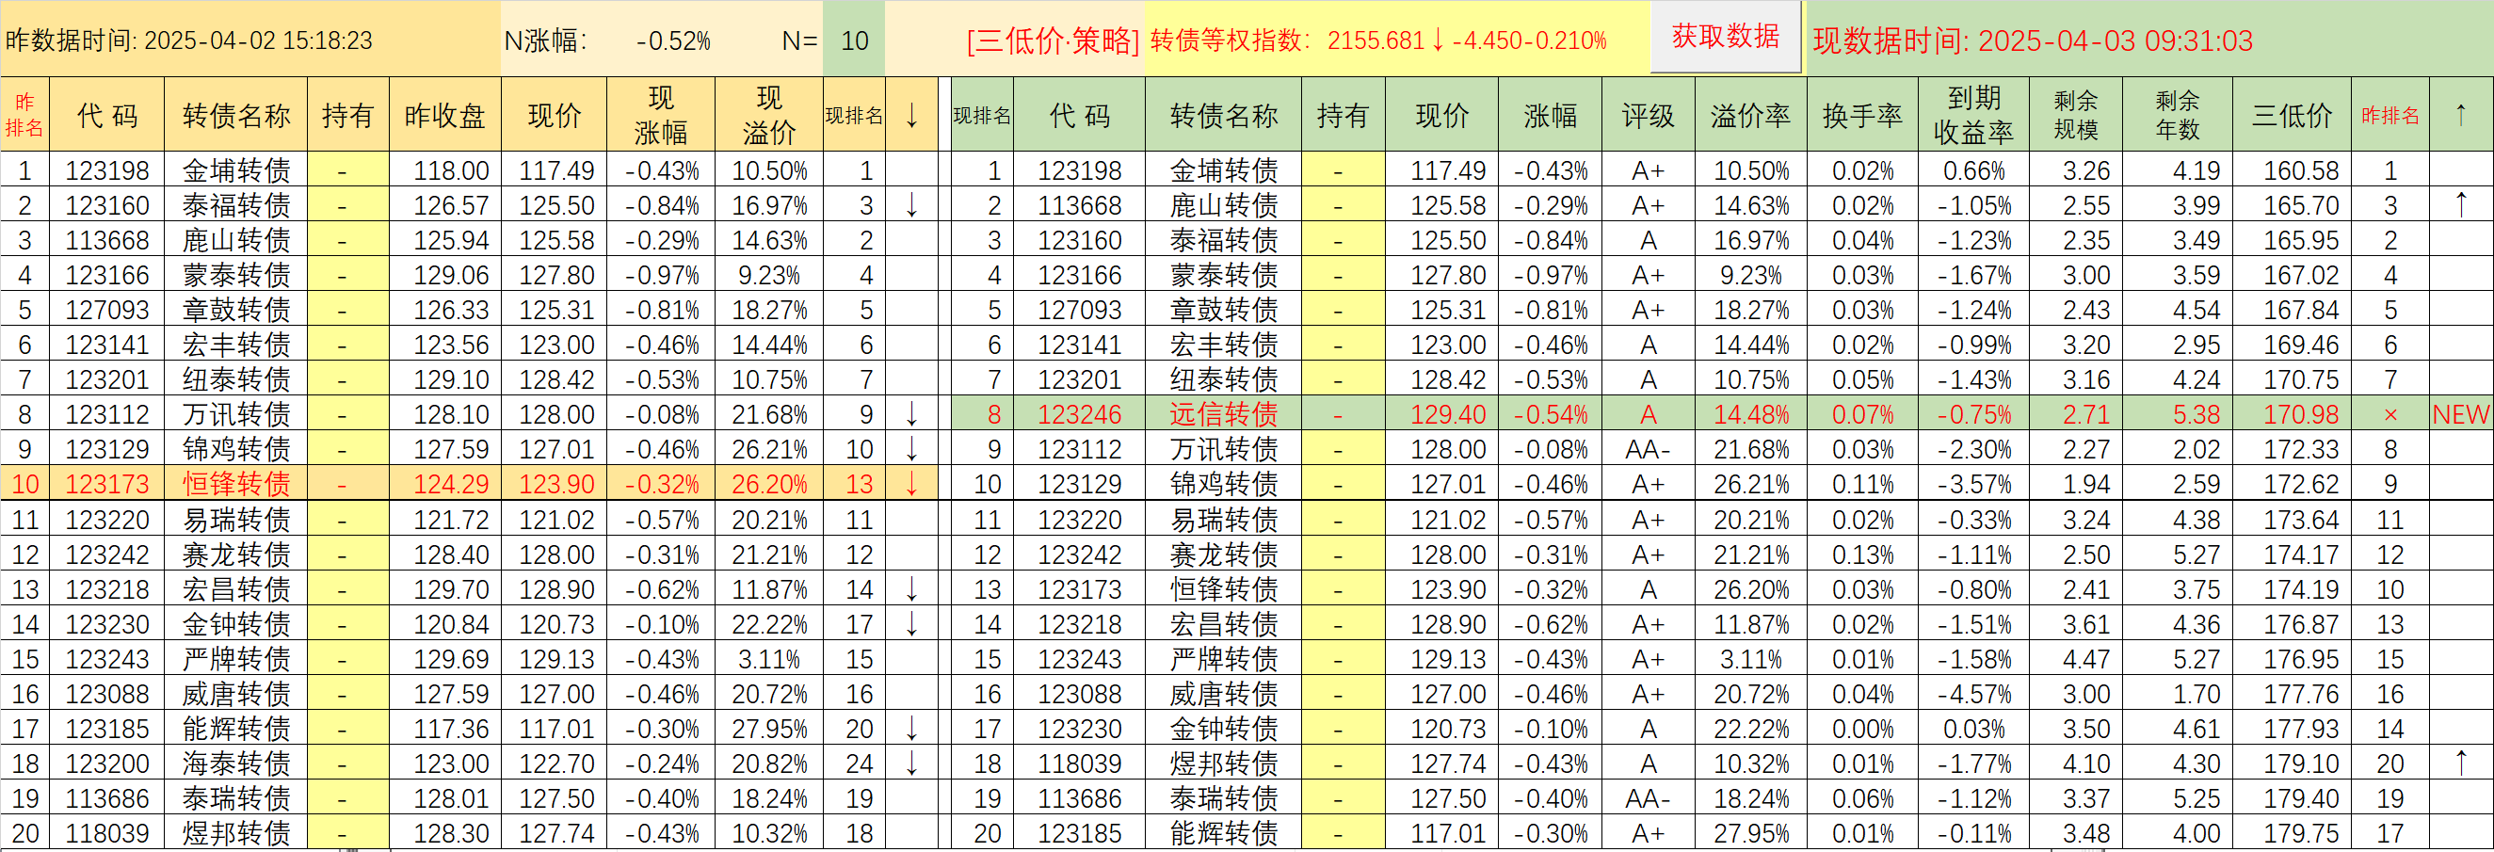
Task: Select 金埔转债 剩余规模 value 3.26
Action: click(2076, 170)
